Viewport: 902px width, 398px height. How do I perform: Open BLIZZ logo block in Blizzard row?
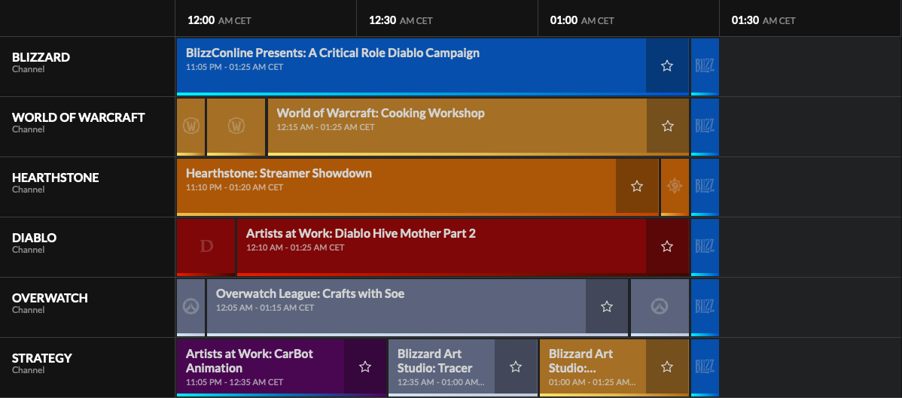pos(705,65)
